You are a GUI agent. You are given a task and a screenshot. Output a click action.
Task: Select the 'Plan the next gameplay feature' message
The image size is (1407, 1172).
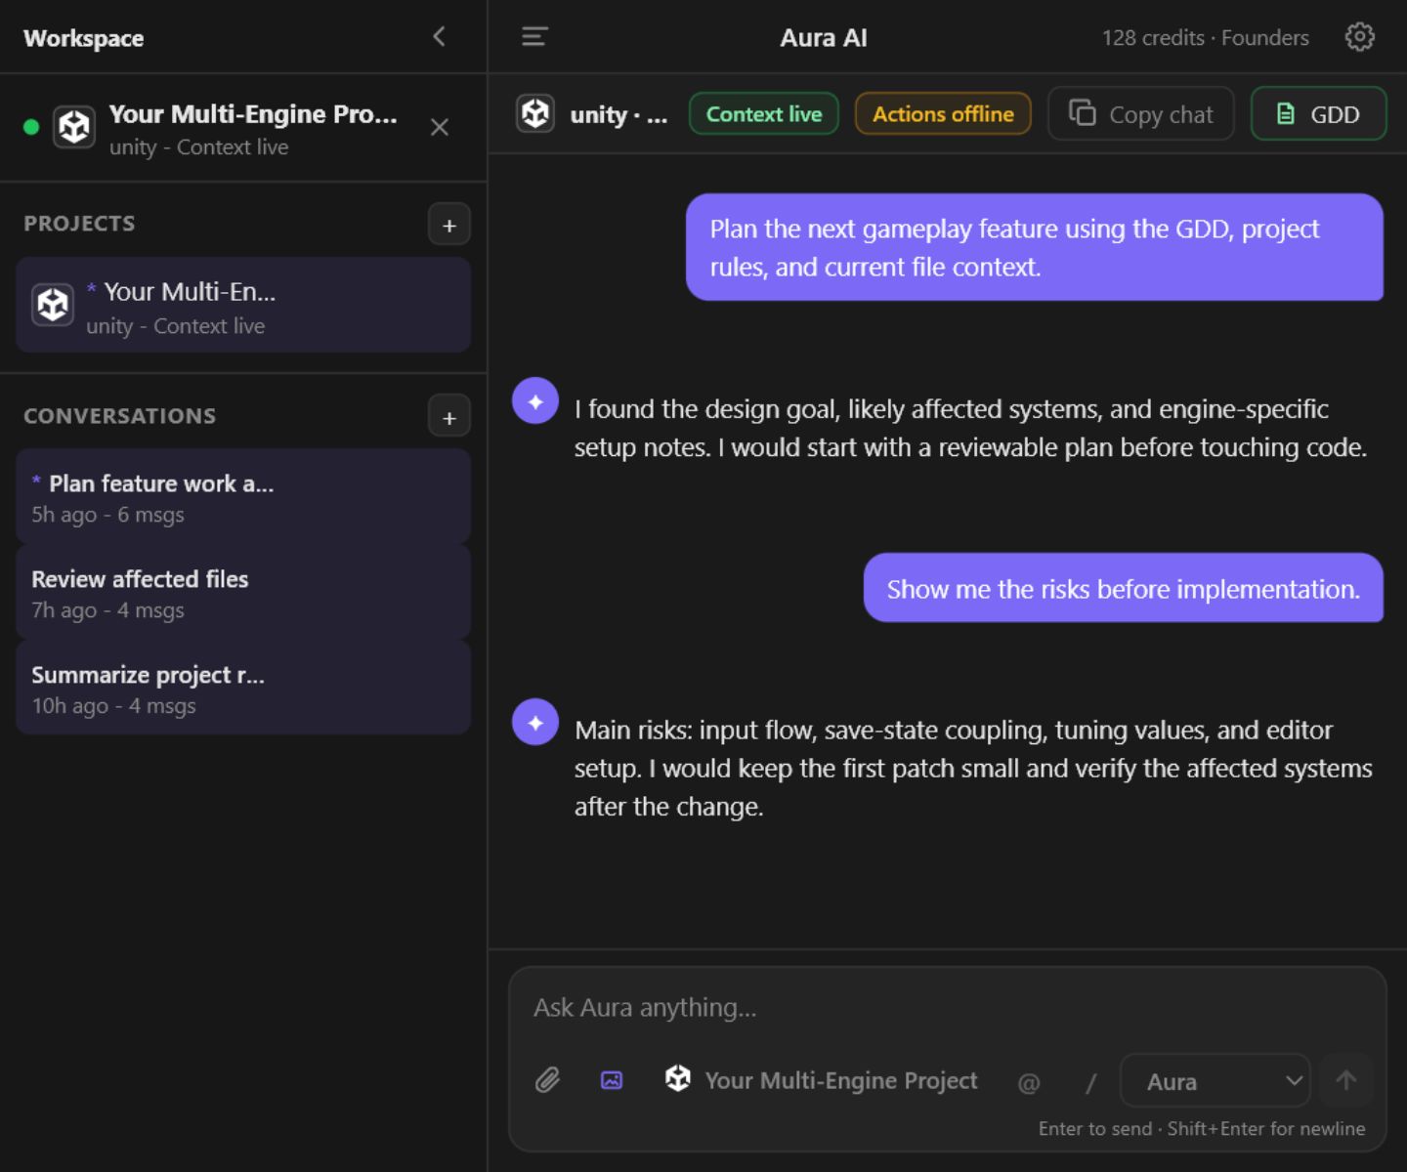click(1035, 247)
